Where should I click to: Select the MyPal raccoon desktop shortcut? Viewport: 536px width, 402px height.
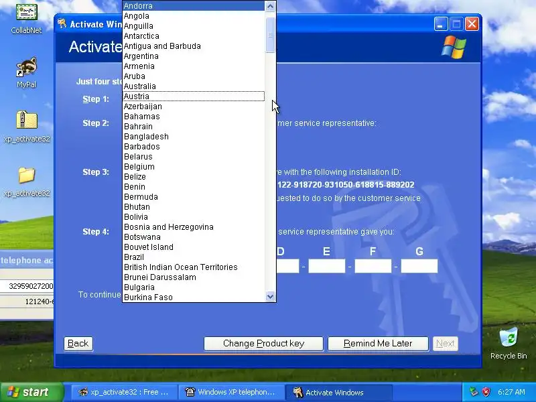pos(26,72)
